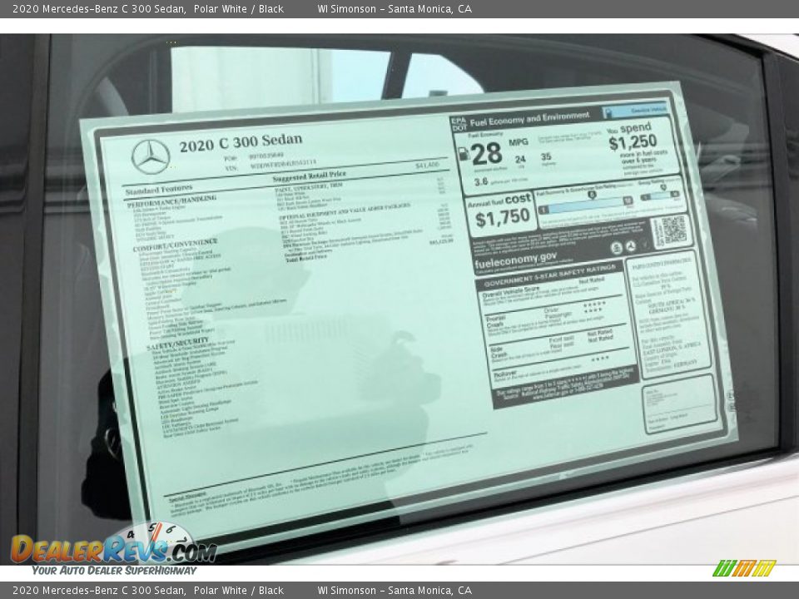Click the "Suggested Retail Price" heading
Image resolution: width=799 pixels, height=599 pixels.
pyautogui.click(x=309, y=176)
